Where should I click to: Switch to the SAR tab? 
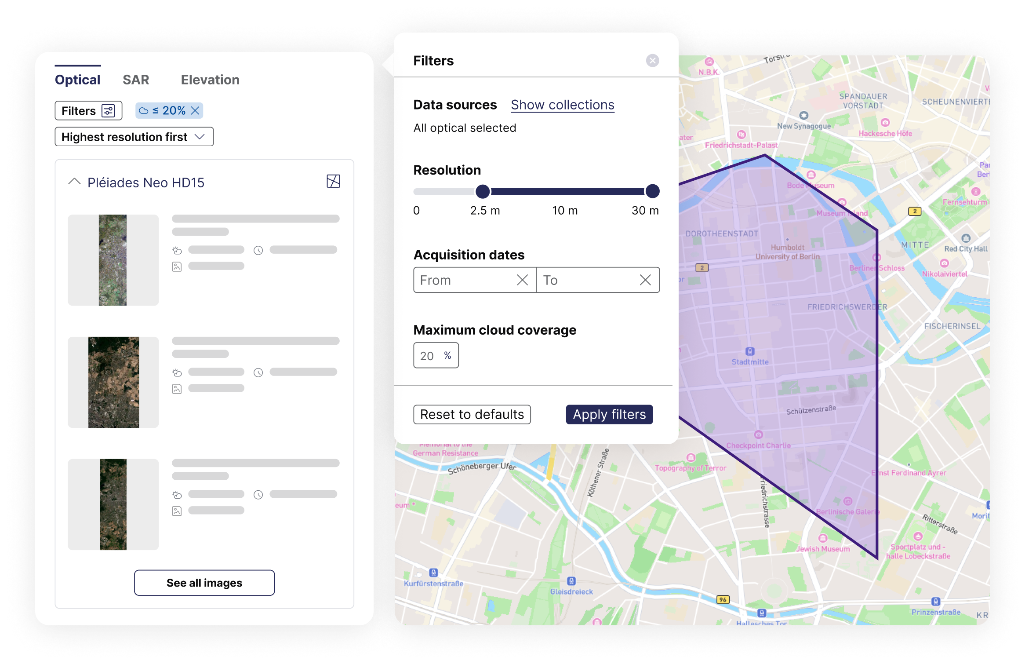(x=136, y=80)
